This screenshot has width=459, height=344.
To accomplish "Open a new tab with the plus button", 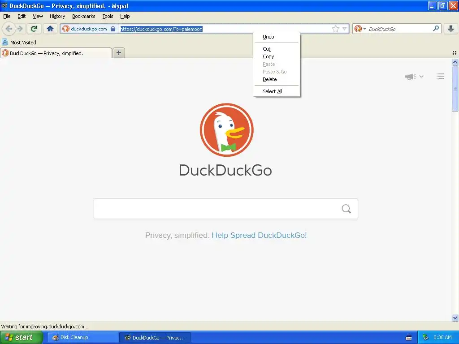I will click(x=118, y=53).
